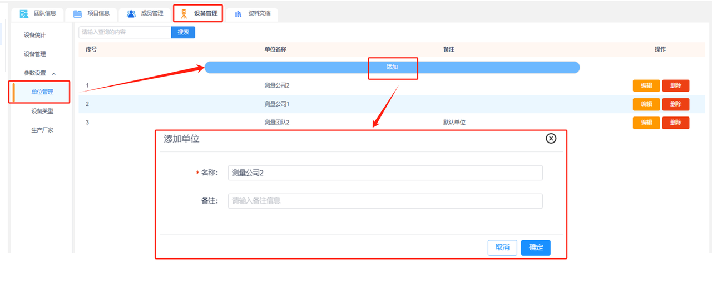Image resolution: width=712 pixels, height=289 pixels.
Task: Edit the 测量公司2 row
Action: pos(646,86)
